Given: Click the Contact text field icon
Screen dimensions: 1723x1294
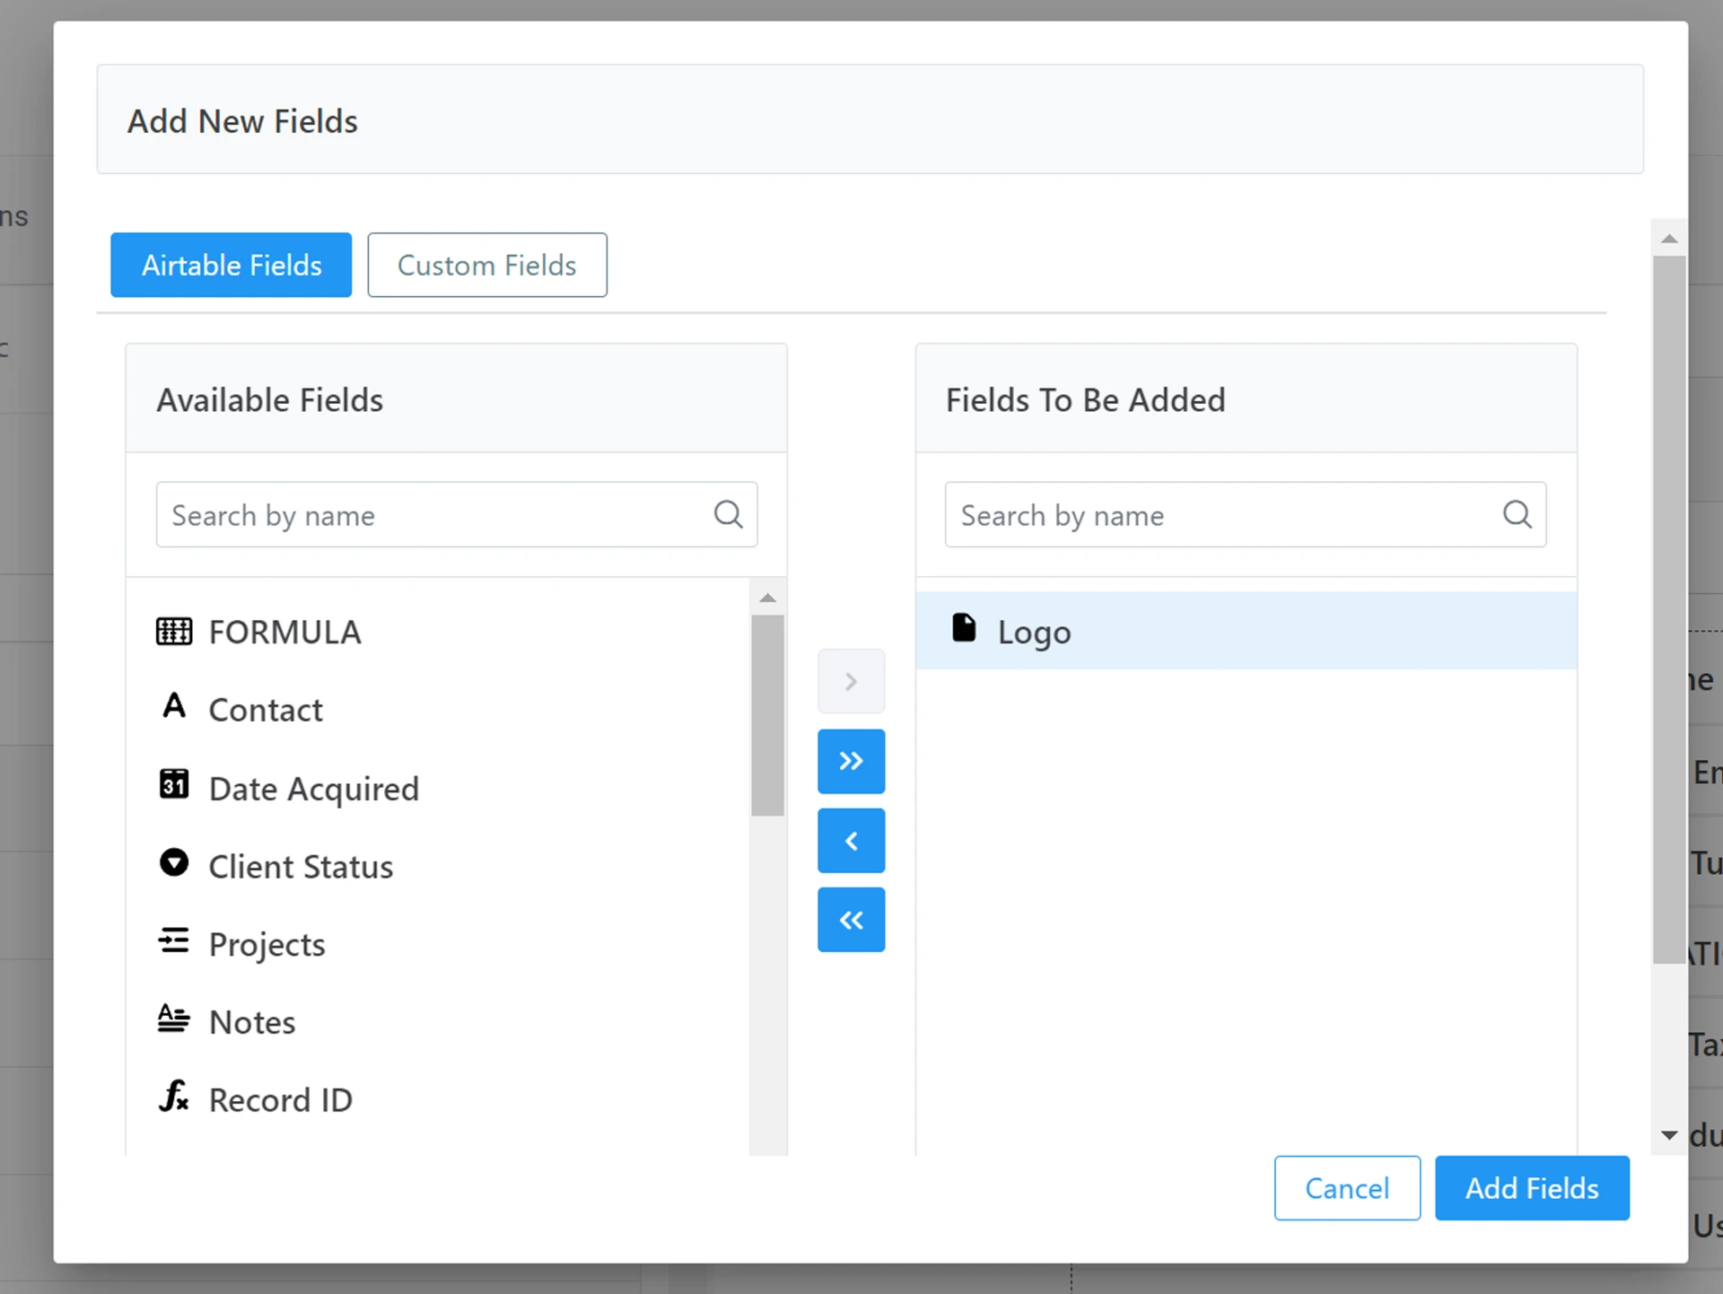Looking at the screenshot, I should click(x=173, y=706).
